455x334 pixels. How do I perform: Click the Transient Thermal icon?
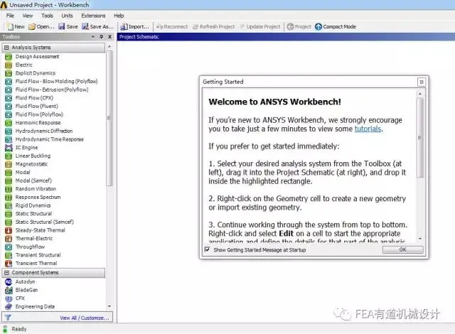pos(9,264)
